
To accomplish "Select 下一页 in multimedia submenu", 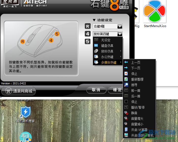I will (139, 68).
